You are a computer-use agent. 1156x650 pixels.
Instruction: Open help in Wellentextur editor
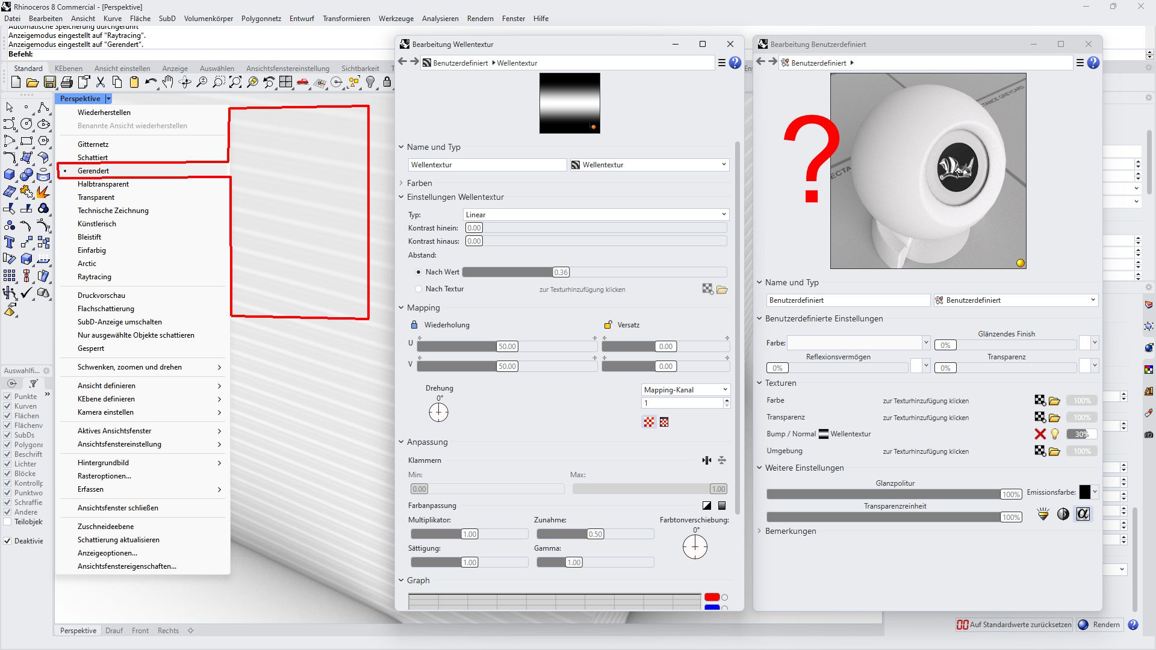click(x=735, y=63)
